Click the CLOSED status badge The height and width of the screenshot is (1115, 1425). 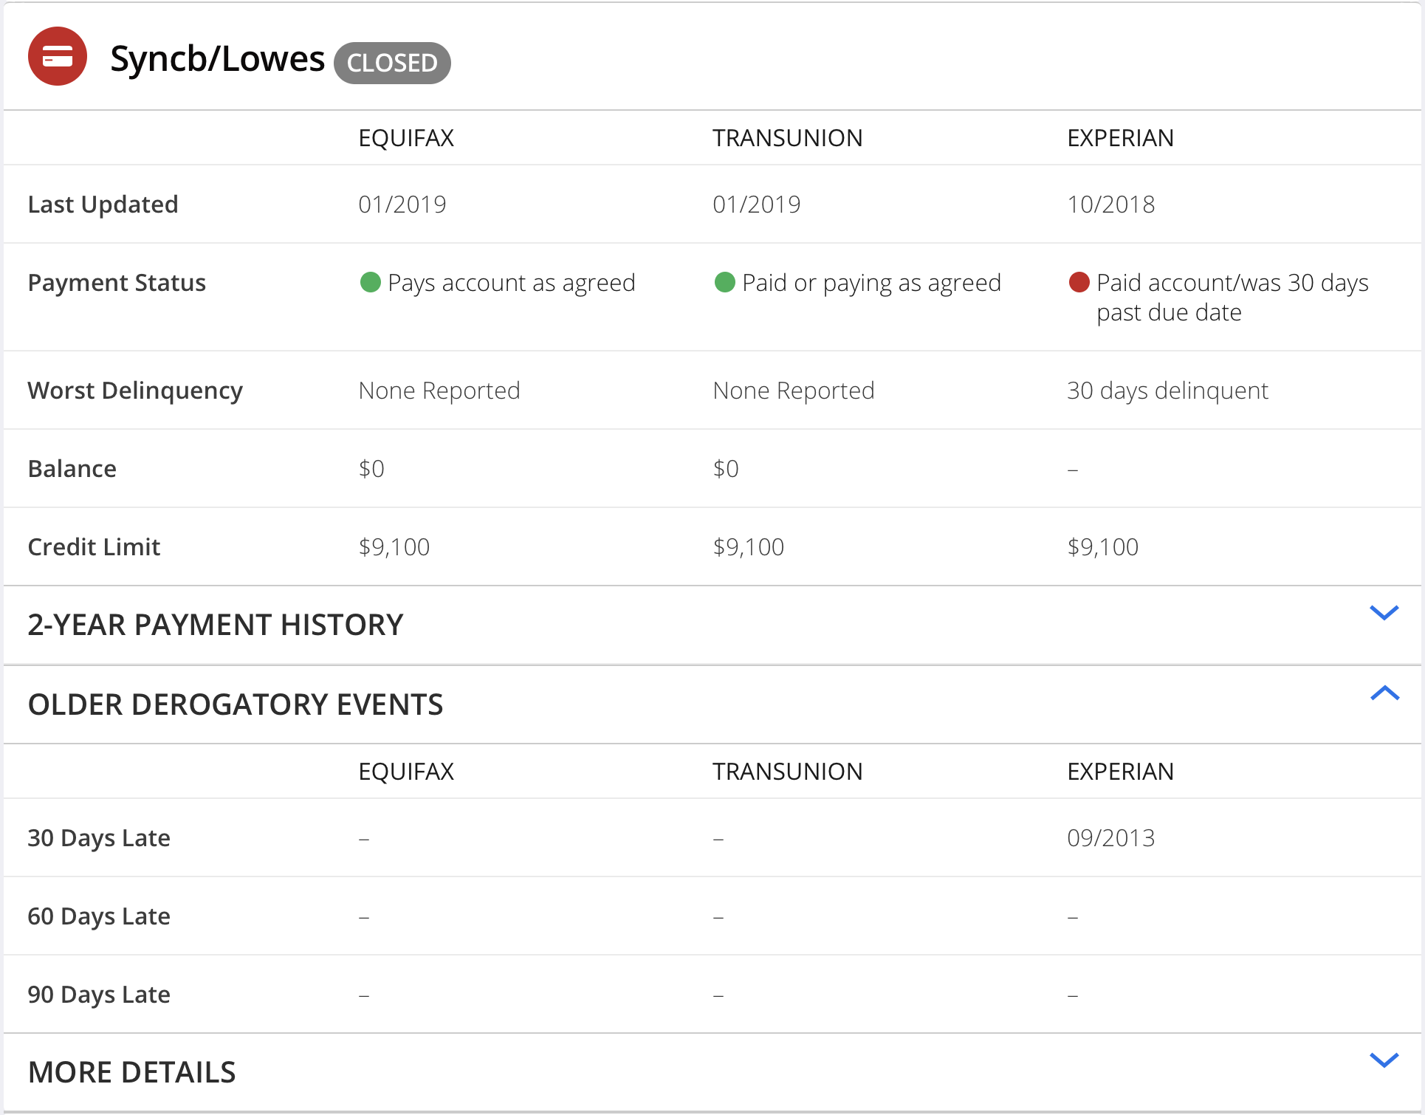point(392,63)
